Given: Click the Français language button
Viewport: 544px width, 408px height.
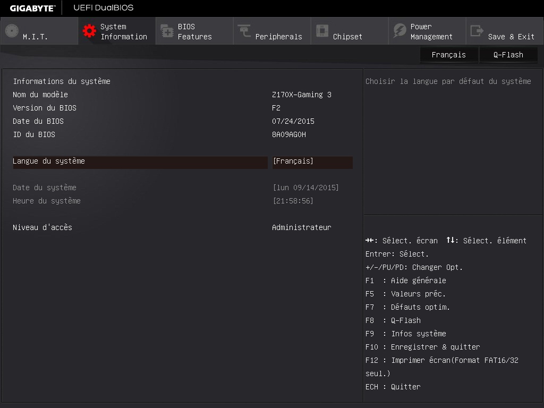Looking at the screenshot, I should click(x=448, y=55).
